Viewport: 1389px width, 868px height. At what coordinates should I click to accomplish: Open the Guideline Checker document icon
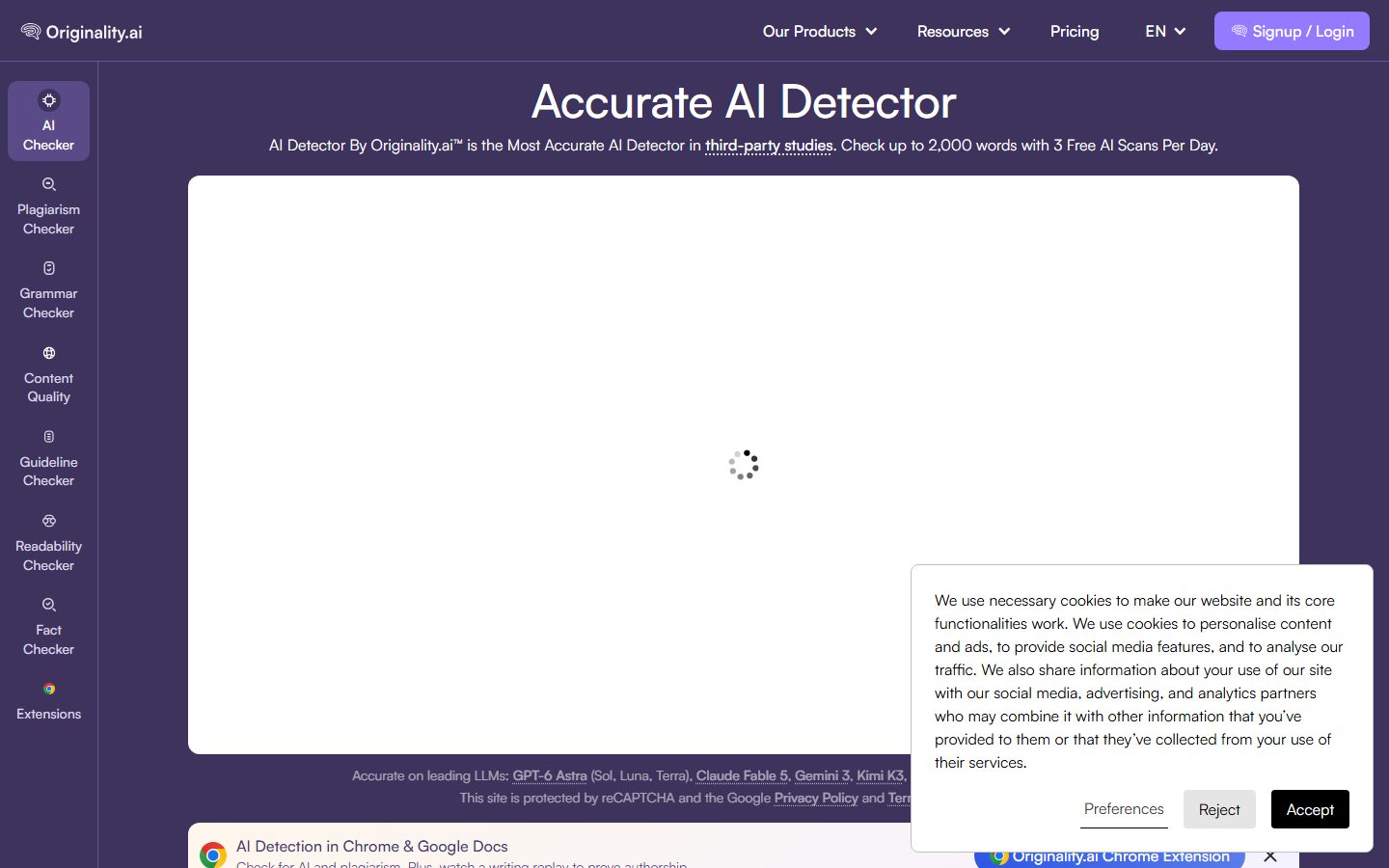[x=48, y=437]
